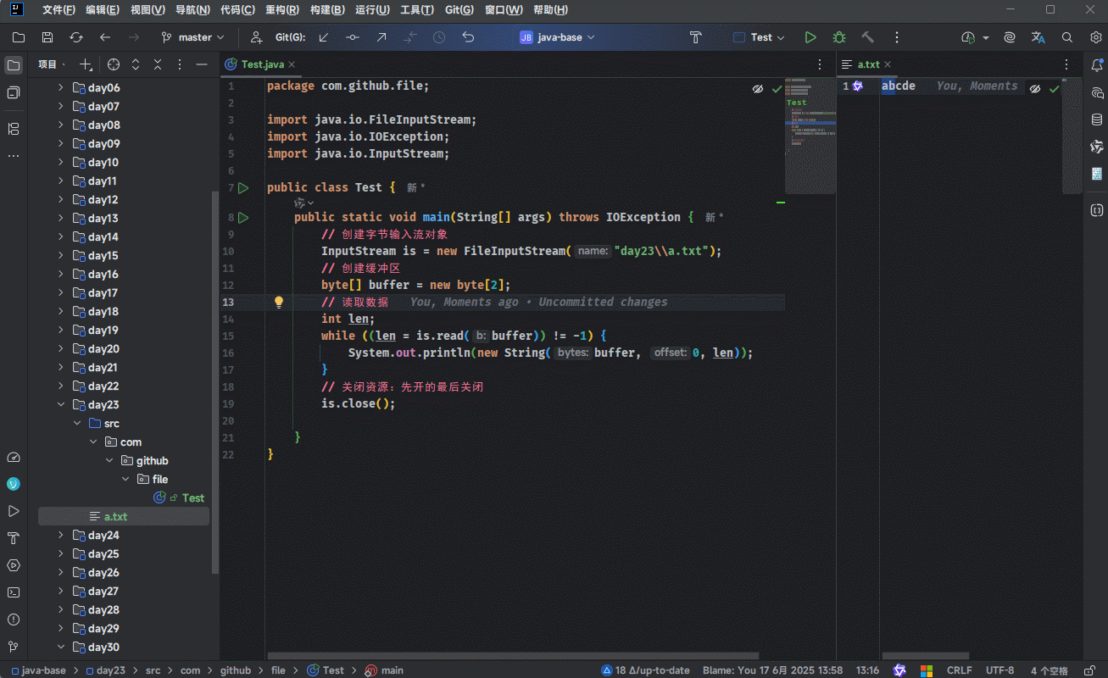
Task: Open IDE settings gear icon
Action: [1095, 37]
